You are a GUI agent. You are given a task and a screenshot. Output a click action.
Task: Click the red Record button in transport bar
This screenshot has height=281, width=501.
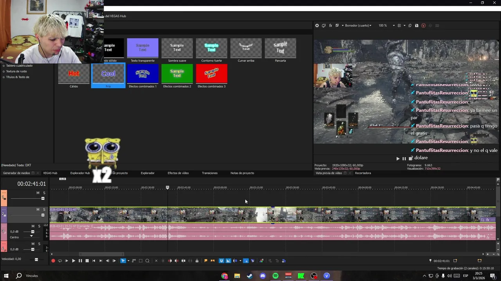(x=53, y=261)
